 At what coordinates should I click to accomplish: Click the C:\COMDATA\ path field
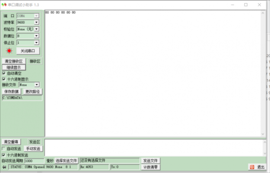(x=22, y=98)
